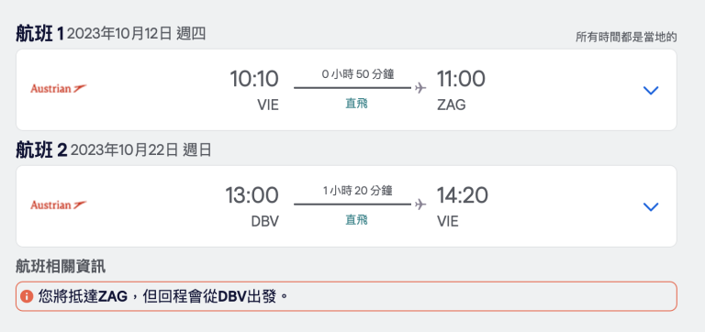Click 14:20 arrival time
This screenshot has width=705, height=332.
[x=463, y=195]
